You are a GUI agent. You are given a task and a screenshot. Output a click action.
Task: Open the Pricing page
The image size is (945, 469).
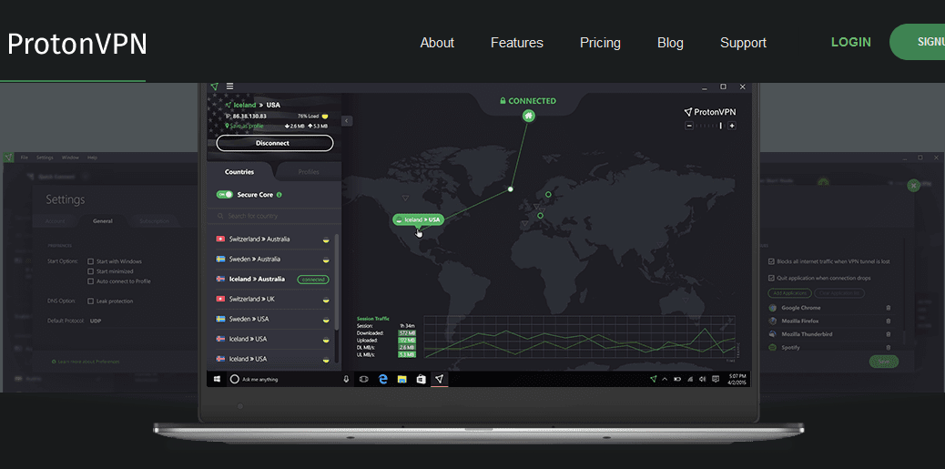tap(600, 43)
